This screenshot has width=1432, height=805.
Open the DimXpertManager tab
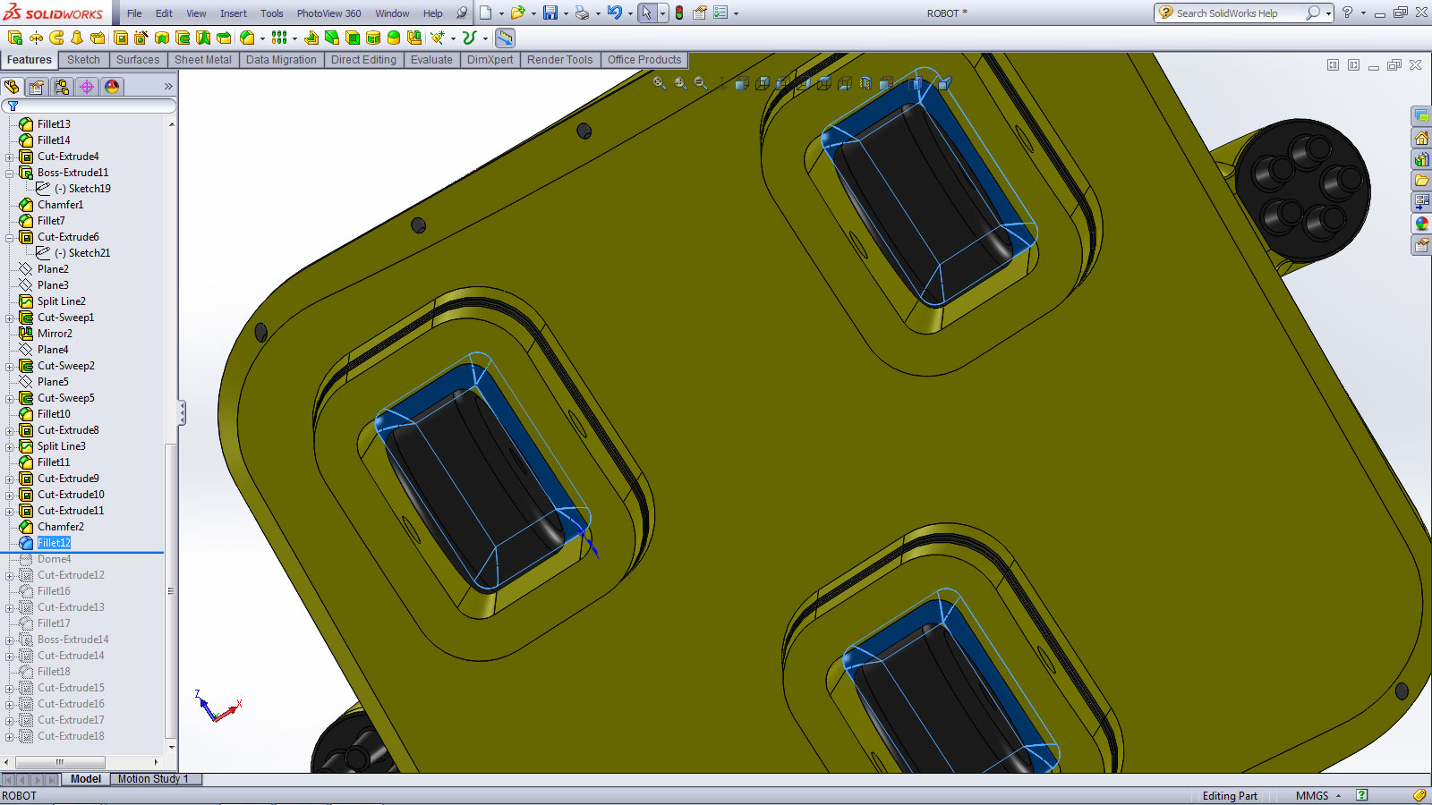tap(86, 87)
